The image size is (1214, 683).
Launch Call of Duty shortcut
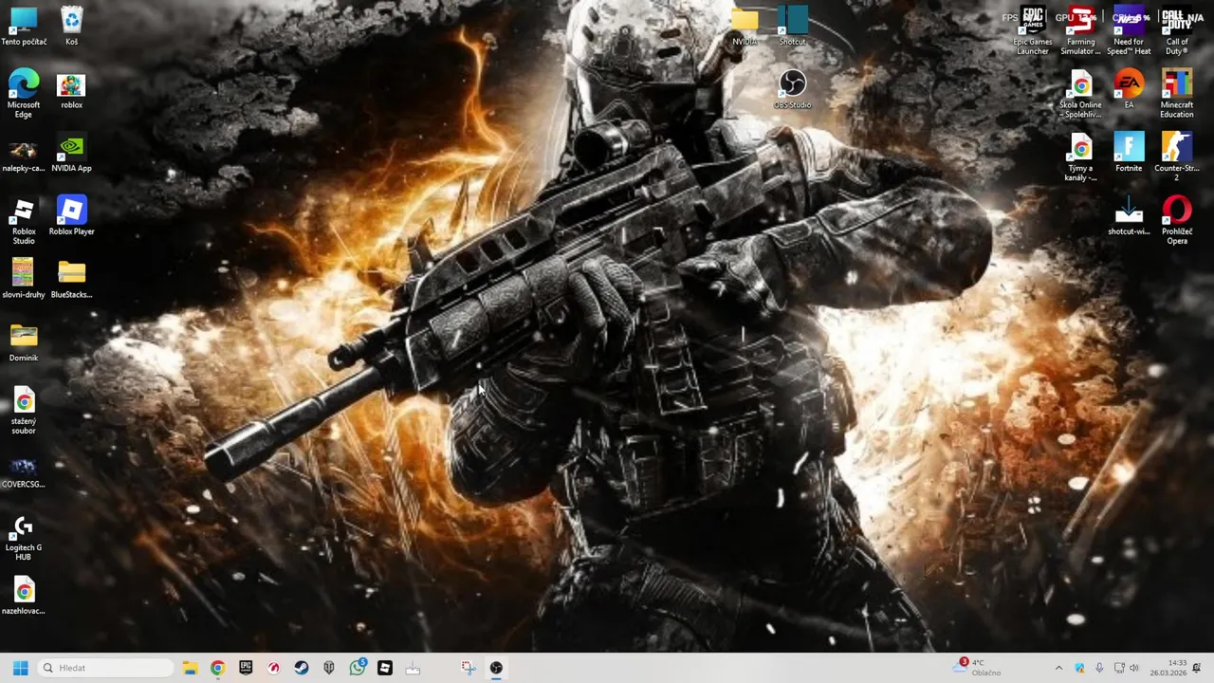[1177, 30]
